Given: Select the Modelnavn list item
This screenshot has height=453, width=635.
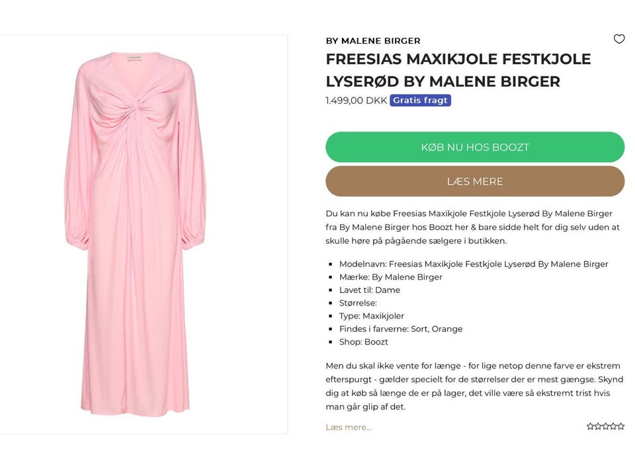Looking at the screenshot, I should click(473, 264).
